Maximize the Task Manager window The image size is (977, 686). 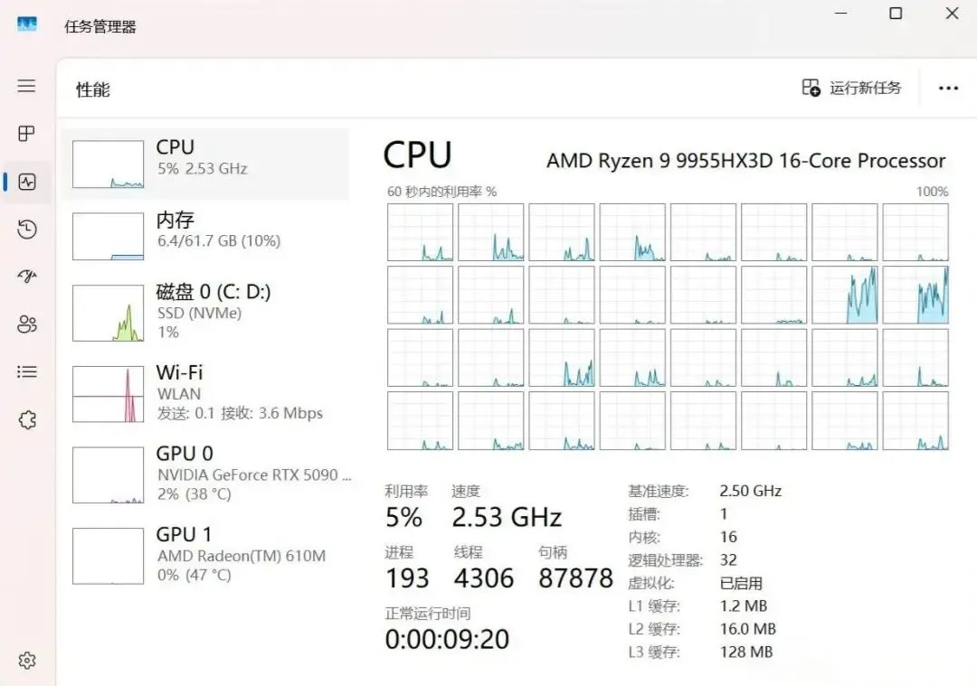[896, 13]
